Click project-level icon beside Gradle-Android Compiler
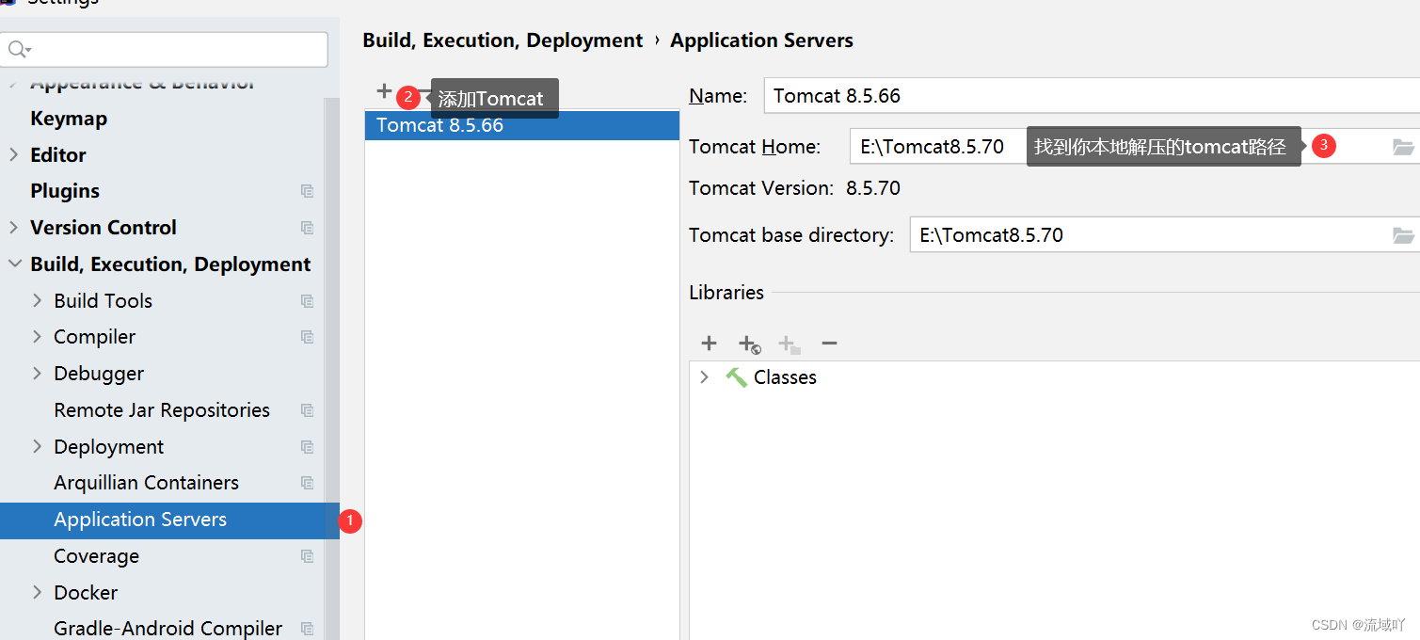 [x=307, y=629]
